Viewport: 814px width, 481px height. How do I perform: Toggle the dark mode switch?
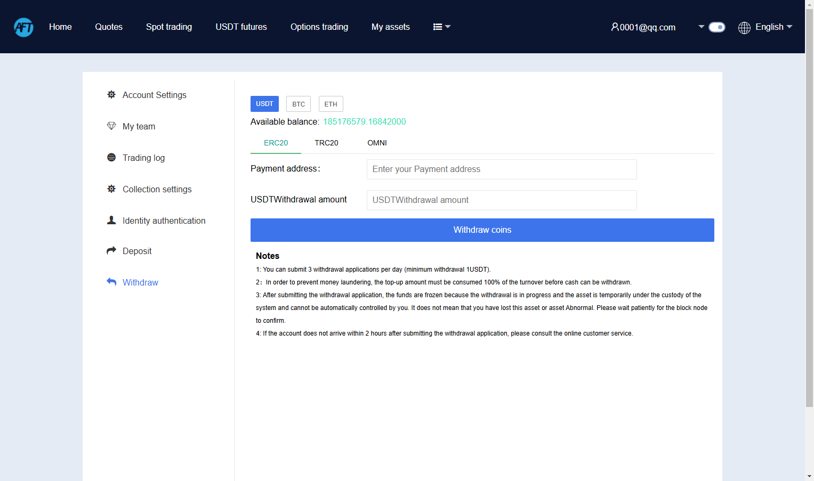[x=717, y=27]
